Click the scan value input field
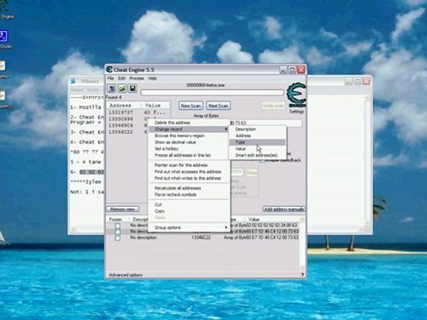Image resolution: width=427 pixels, height=320 pixels. [266, 123]
